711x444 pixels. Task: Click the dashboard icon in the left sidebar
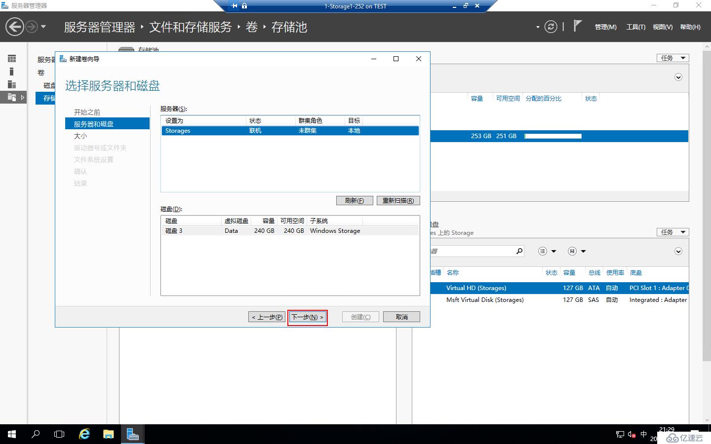pyautogui.click(x=12, y=59)
